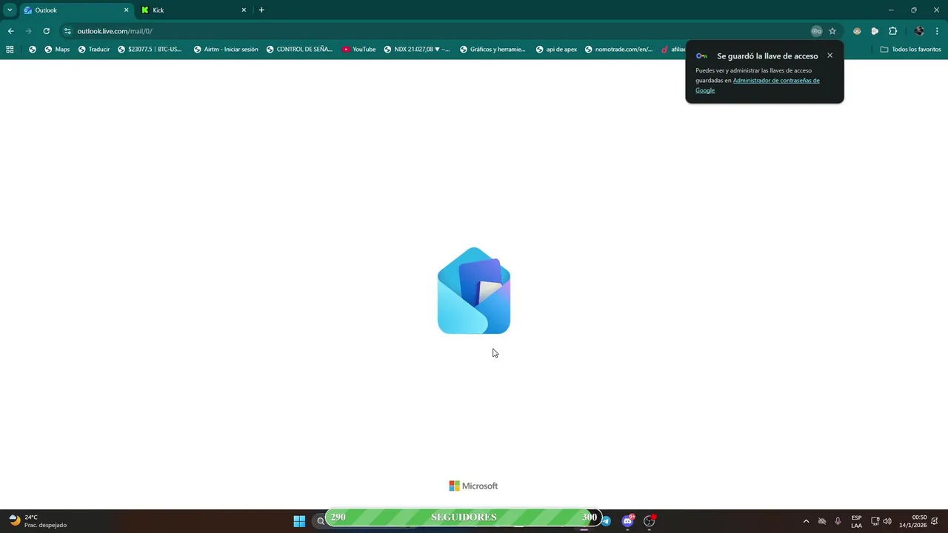Open the tab search dropdown
The width and height of the screenshot is (948, 533).
pyautogui.click(x=10, y=10)
